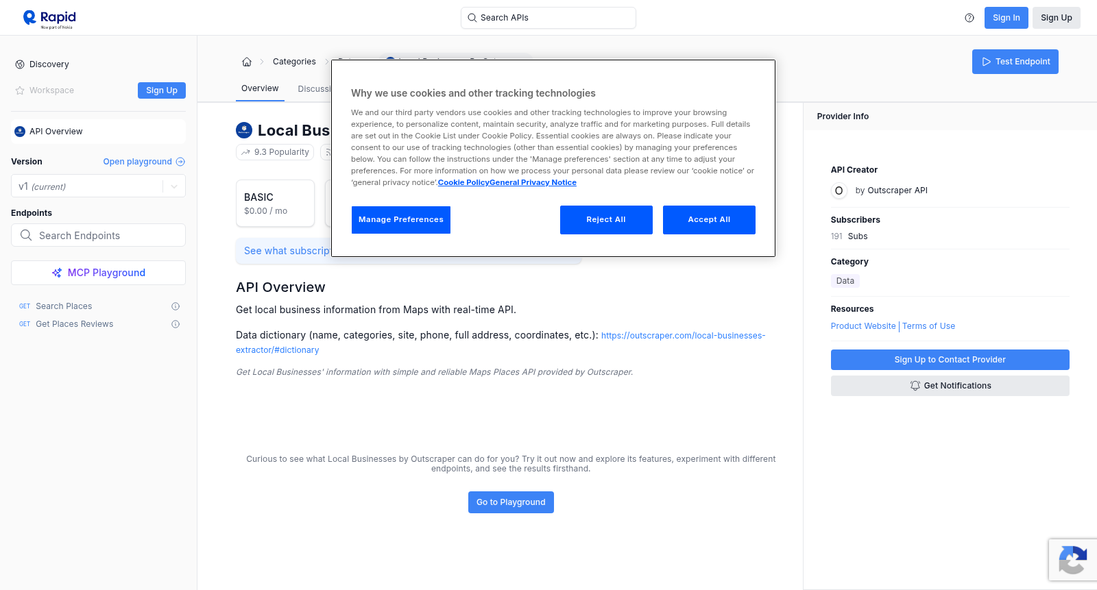The width and height of the screenshot is (1097, 590).
Task: Click Accept All cookies
Action: [x=709, y=220]
